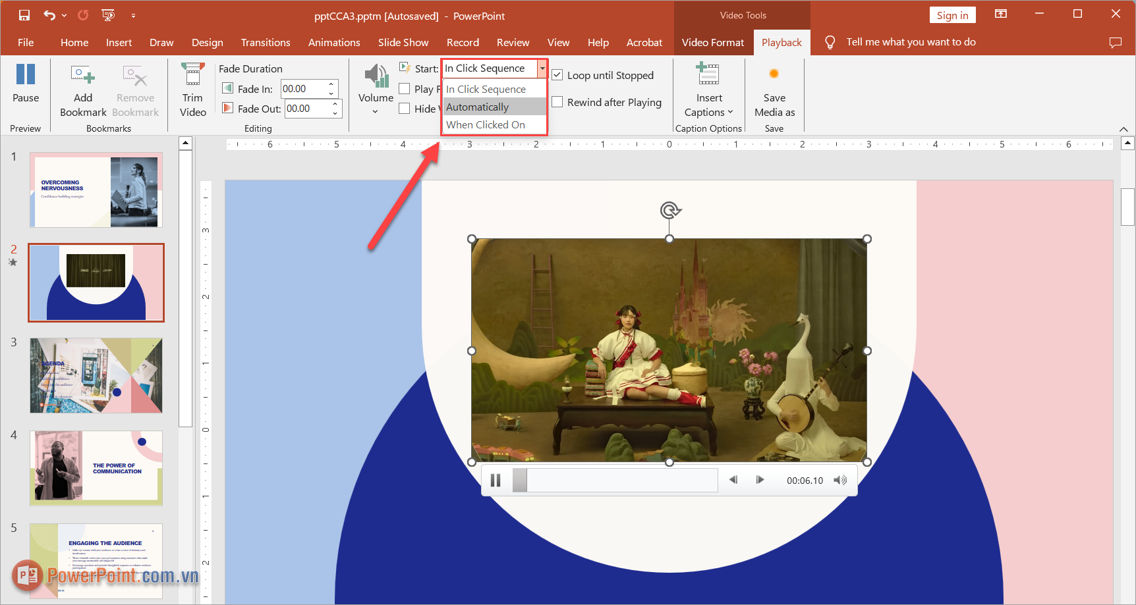Image resolution: width=1136 pixels, height=605 pixels.
Task: Click the editing area scroll up arrow
Action: pyautogui.click(x=1127, y=143)
